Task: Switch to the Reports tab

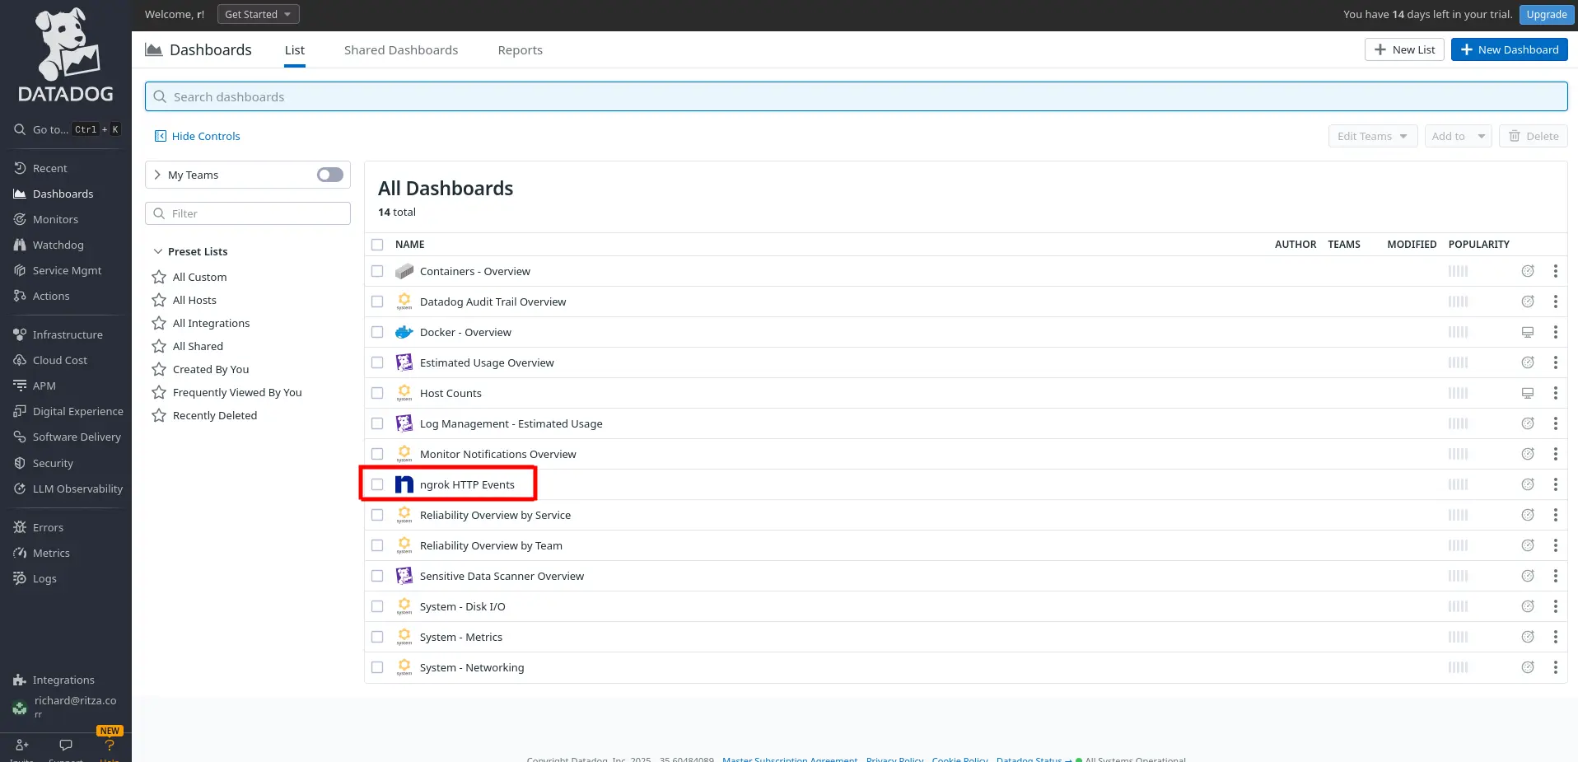Action: coord(521,50)
